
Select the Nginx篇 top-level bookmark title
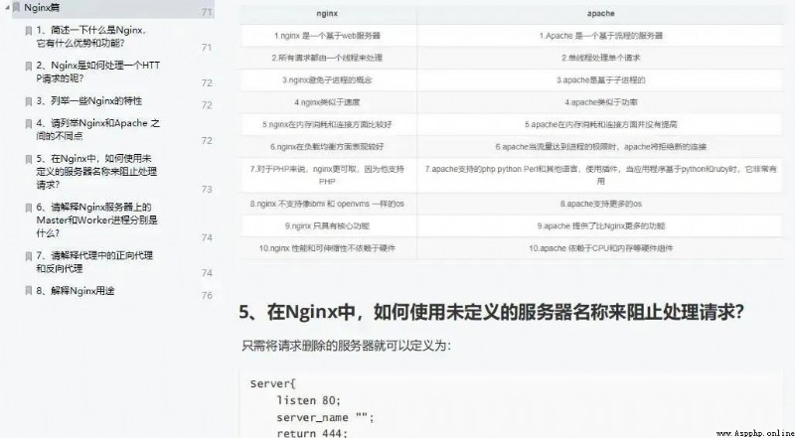(42, 8)
